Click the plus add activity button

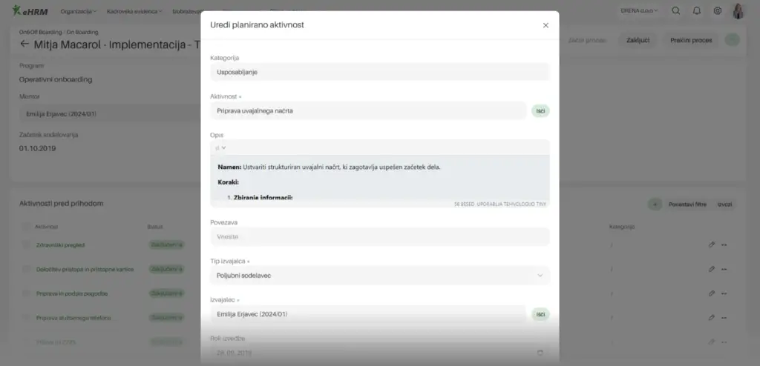tap(655, 204)
